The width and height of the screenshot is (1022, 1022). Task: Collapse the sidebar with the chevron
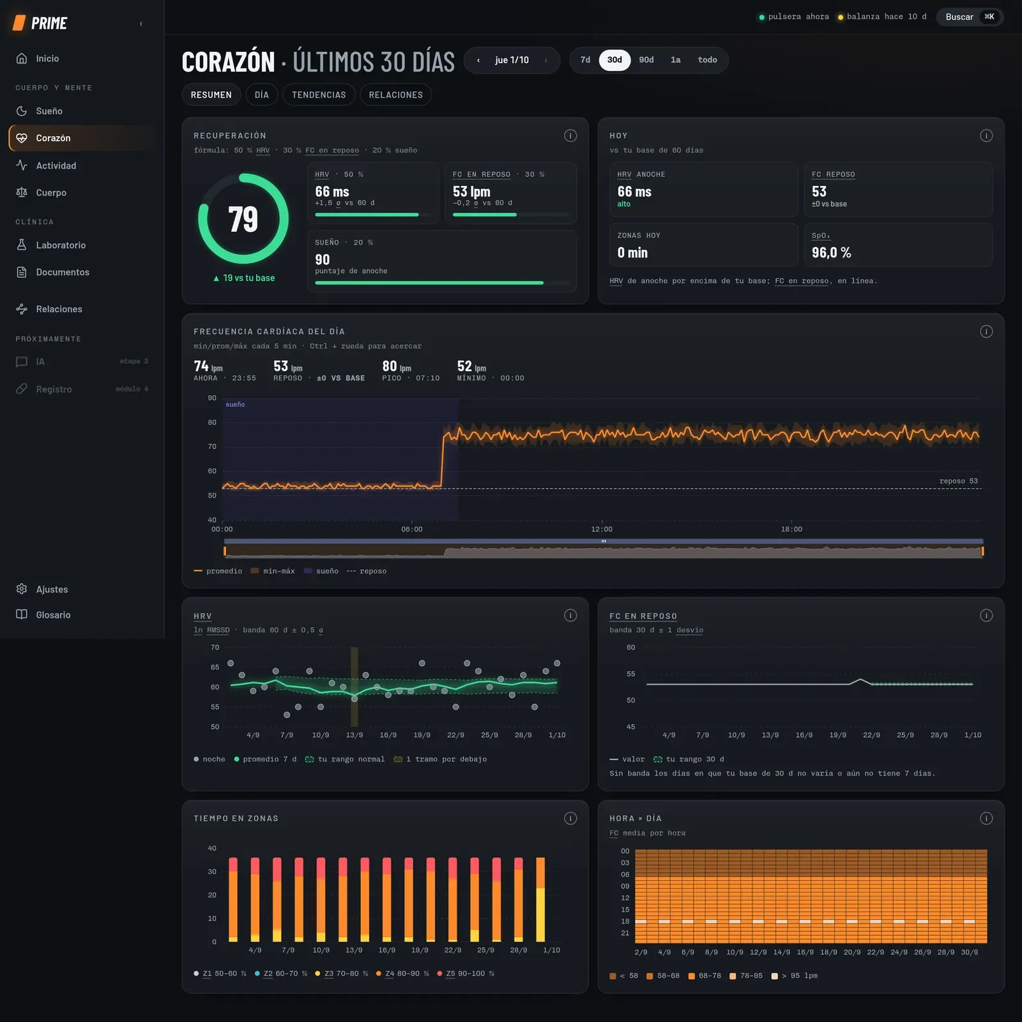coord(141,24)
